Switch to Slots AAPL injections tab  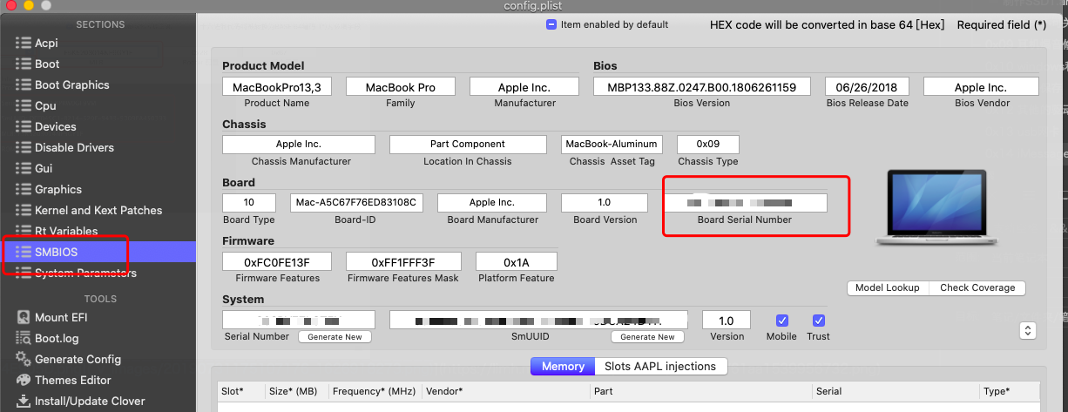660,366
